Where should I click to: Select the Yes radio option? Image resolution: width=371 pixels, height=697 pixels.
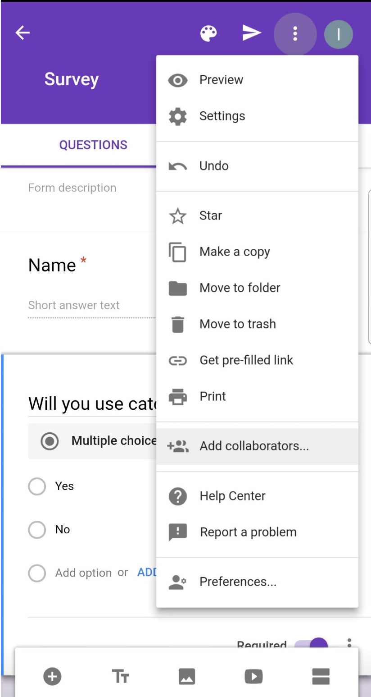(x=37, y=486)
